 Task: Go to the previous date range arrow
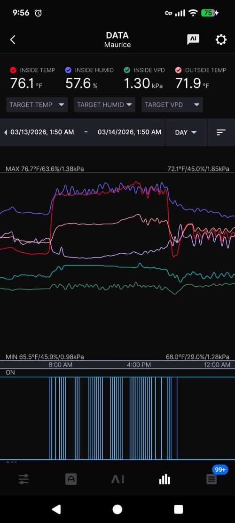click(x=5, y=132)
